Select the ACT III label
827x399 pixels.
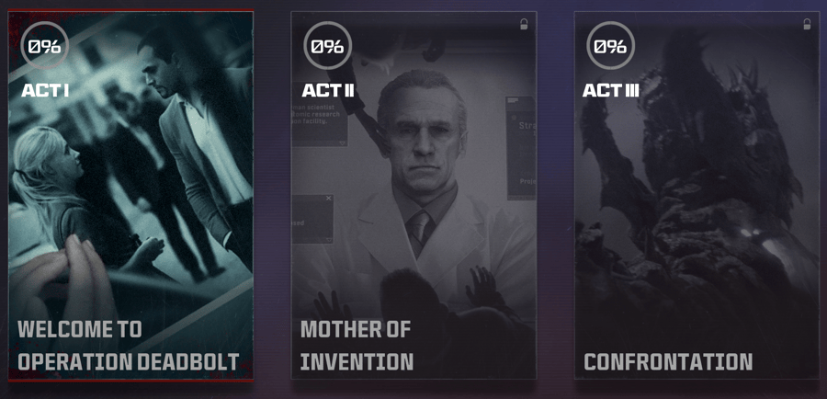[610, 91]
